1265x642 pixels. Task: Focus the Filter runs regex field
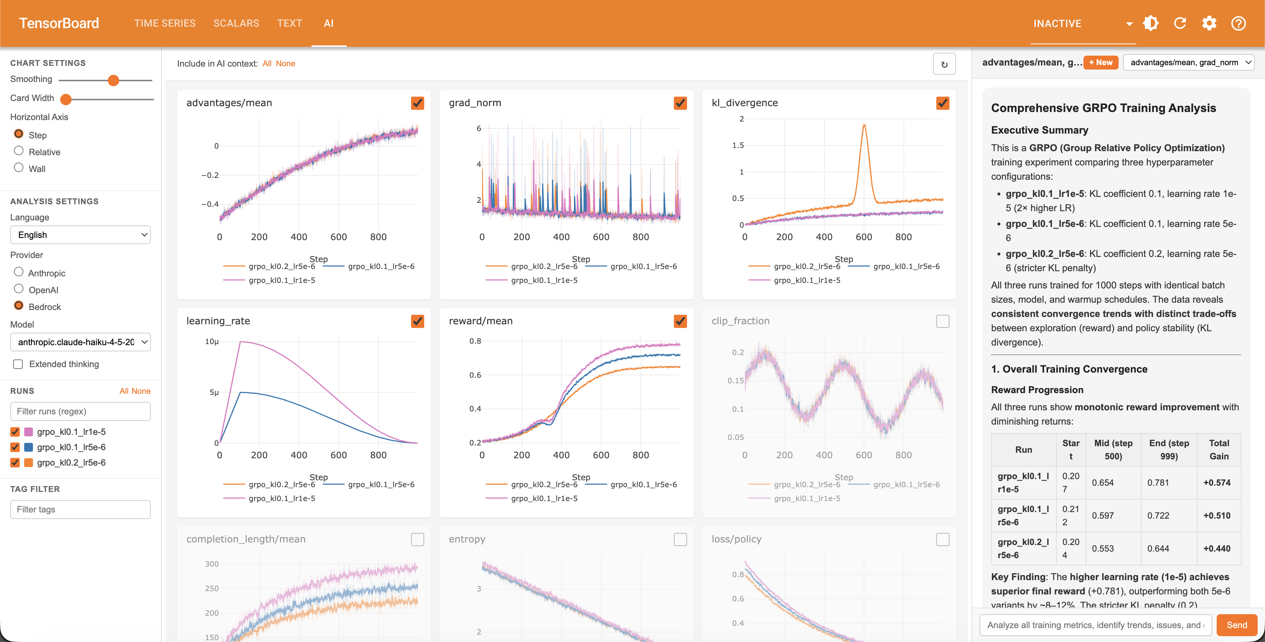(x=81, y=411)
